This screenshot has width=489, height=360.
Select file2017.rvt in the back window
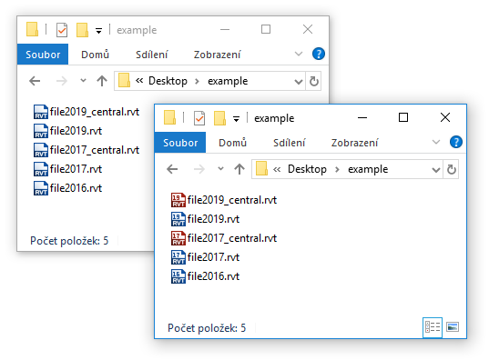(x=67, y=169)
